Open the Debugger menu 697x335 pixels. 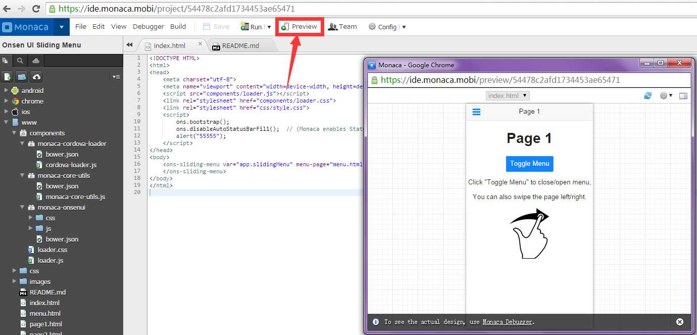click(148, 26)
